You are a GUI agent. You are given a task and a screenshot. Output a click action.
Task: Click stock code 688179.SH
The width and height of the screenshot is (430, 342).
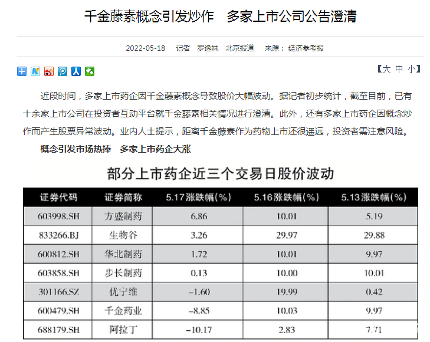pos(58,330)
